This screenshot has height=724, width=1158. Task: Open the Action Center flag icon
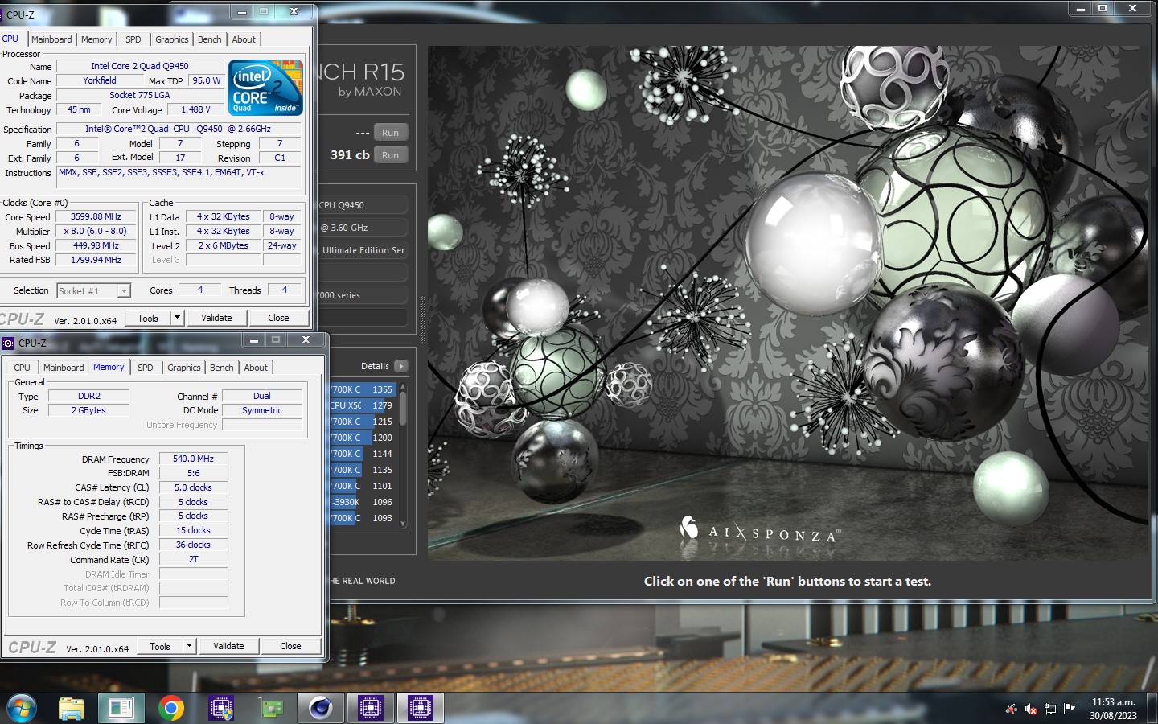coord(1069,709)
